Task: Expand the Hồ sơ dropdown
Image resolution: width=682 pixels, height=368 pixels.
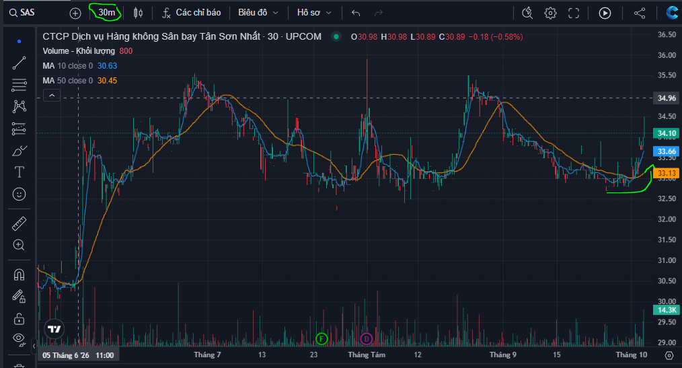Action: click(314, 13)
